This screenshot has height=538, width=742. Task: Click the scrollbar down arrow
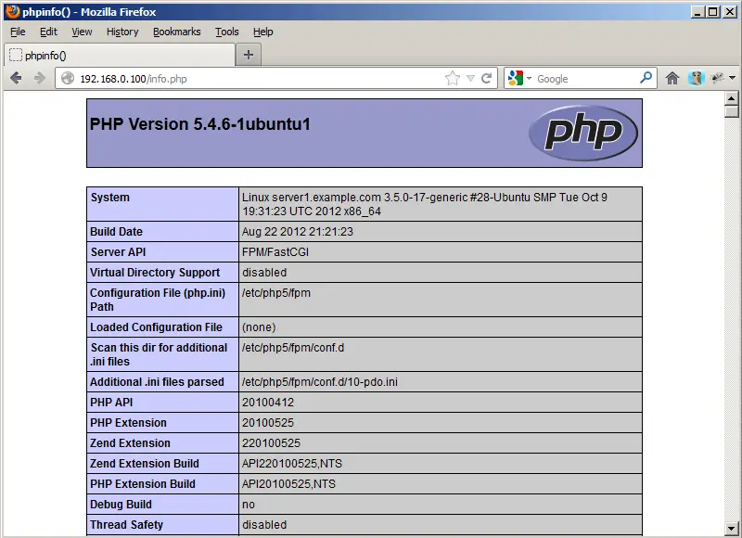[732, 528]
